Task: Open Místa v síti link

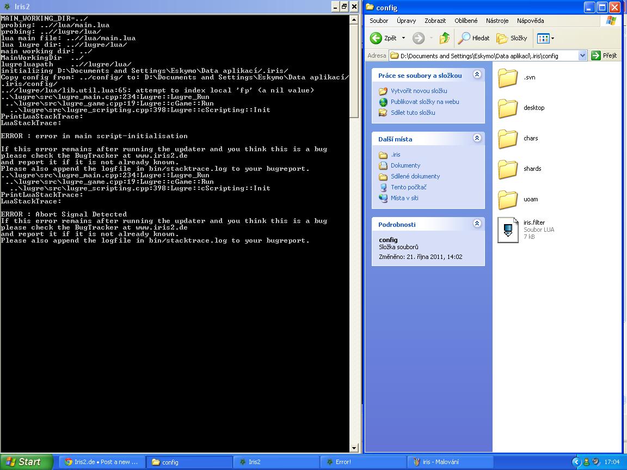Action: [x=404, y=198]
